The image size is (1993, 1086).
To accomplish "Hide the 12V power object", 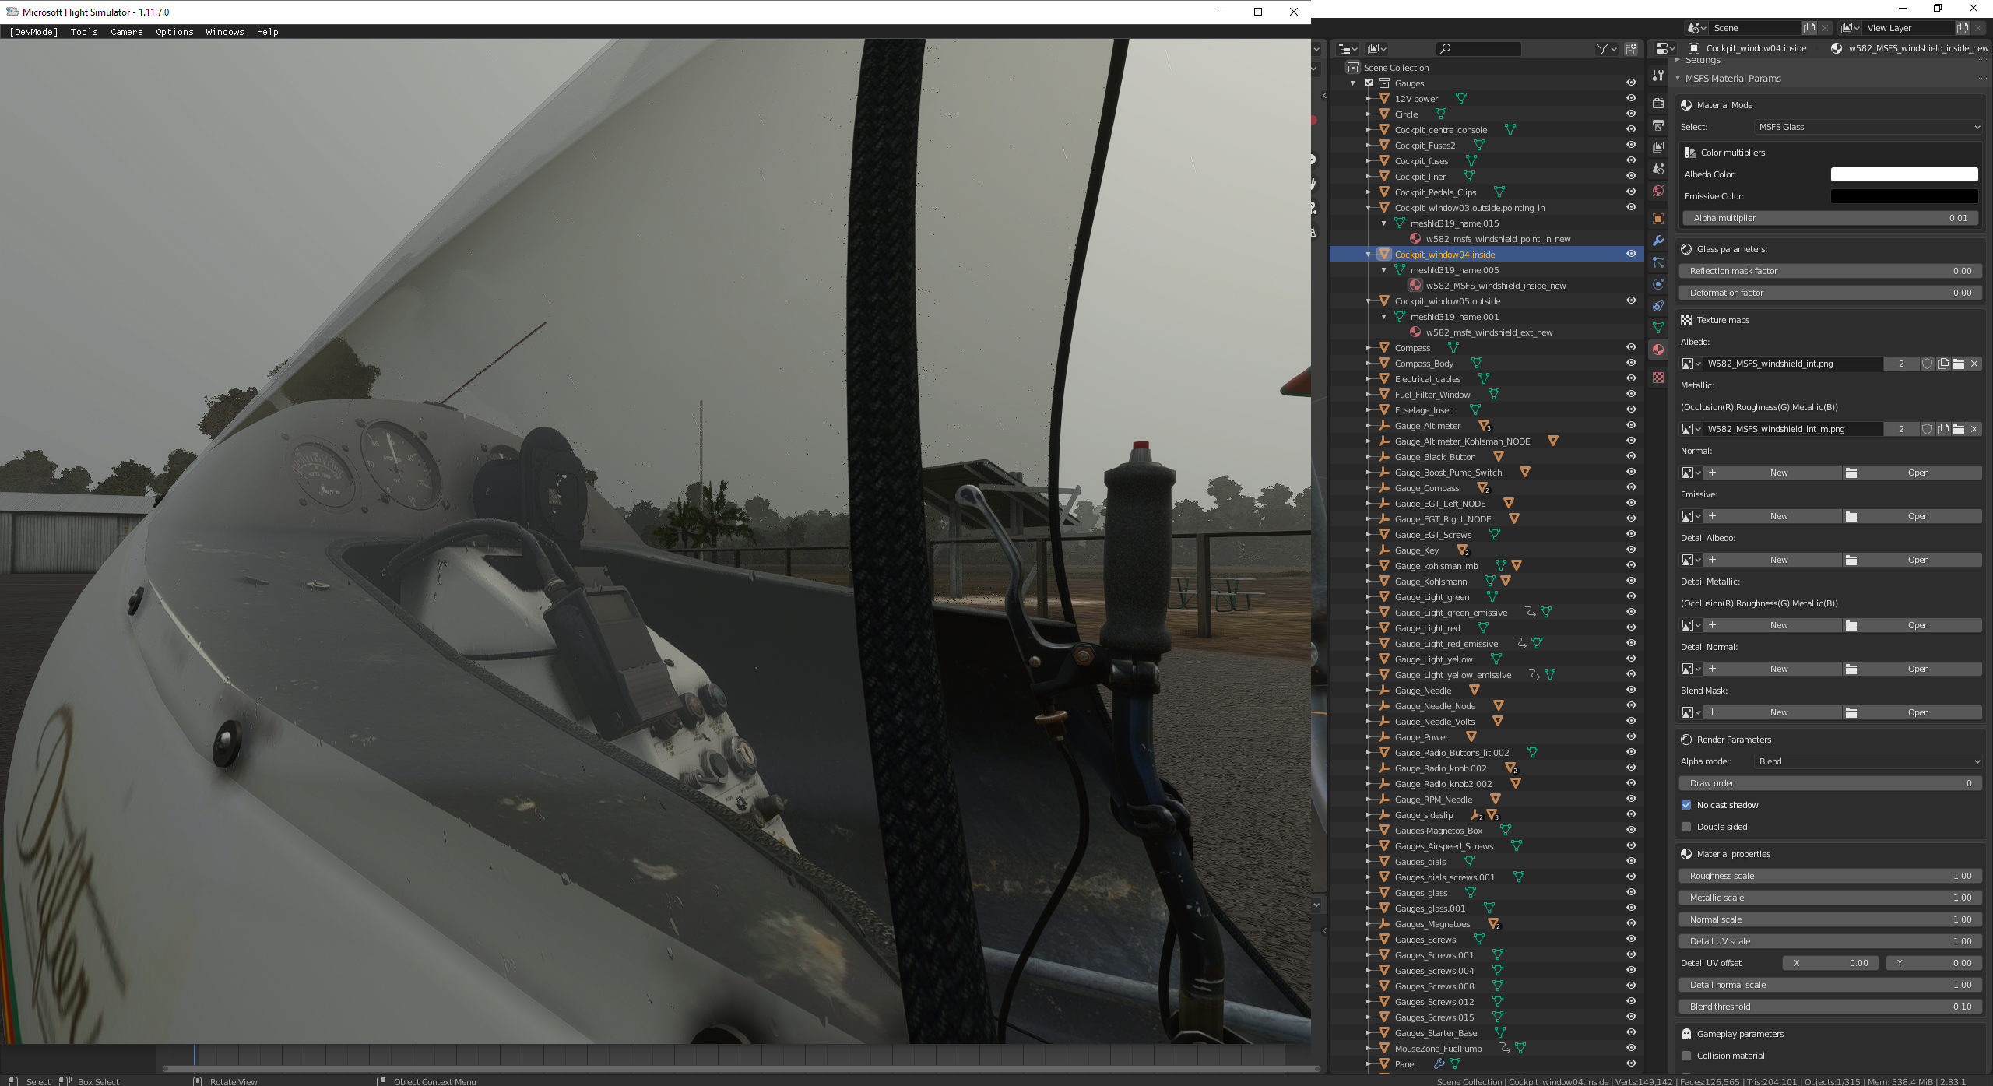I will click(1631, 99).
